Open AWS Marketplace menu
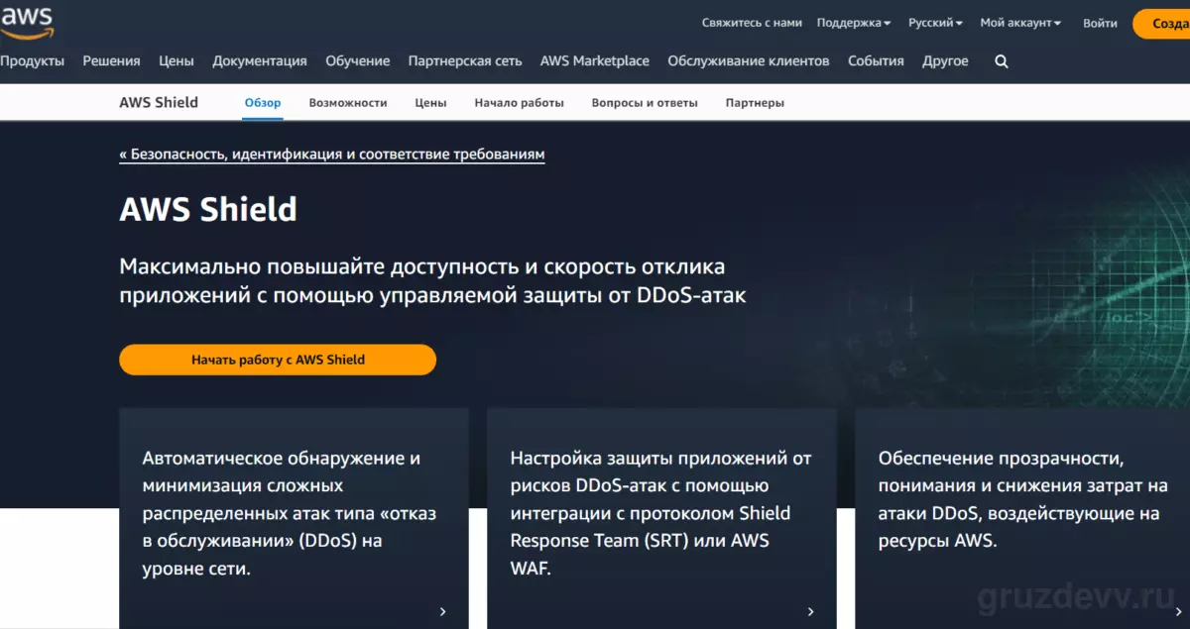This screenshot has width=1190, height=629. tap(595, 61)
